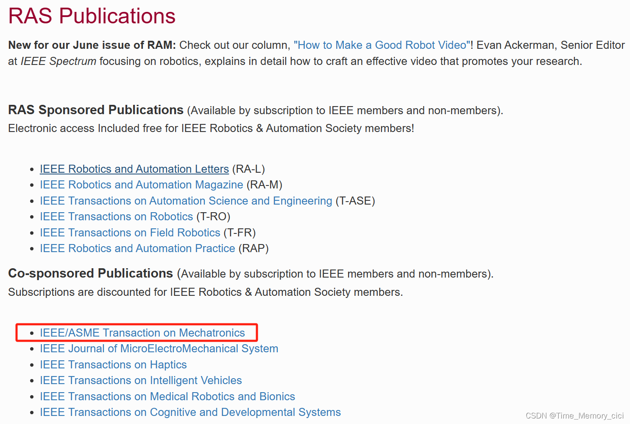Open IEEE/ASME Transaction on Mechatronics link
The width and height of the screenshot is (630, 424).
pos(142,333)
